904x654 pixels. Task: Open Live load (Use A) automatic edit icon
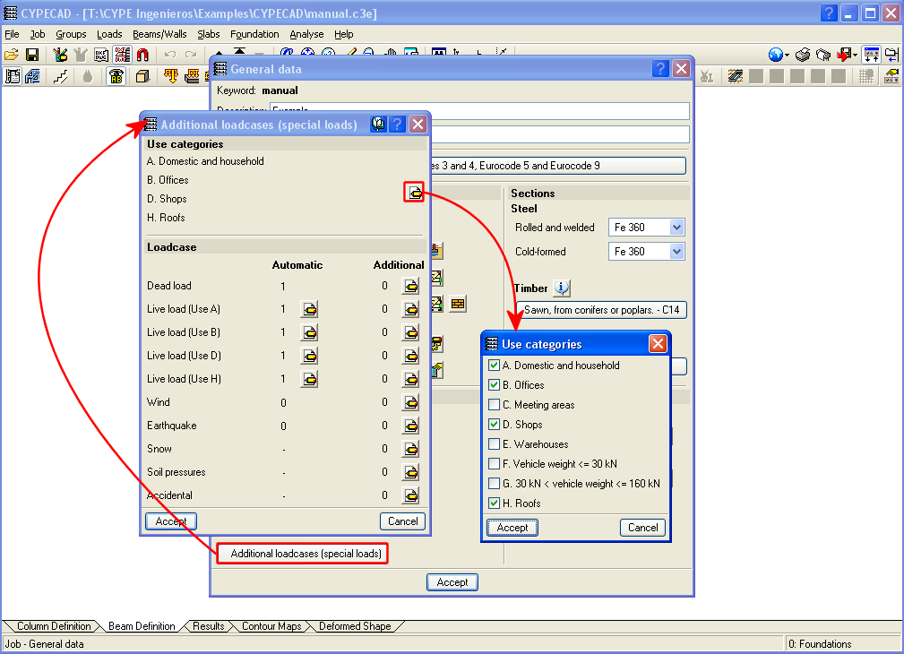pyautogui.click(x=309, y=309)
